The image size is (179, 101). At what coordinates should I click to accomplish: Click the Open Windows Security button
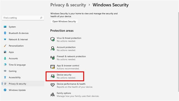(64, 21)
